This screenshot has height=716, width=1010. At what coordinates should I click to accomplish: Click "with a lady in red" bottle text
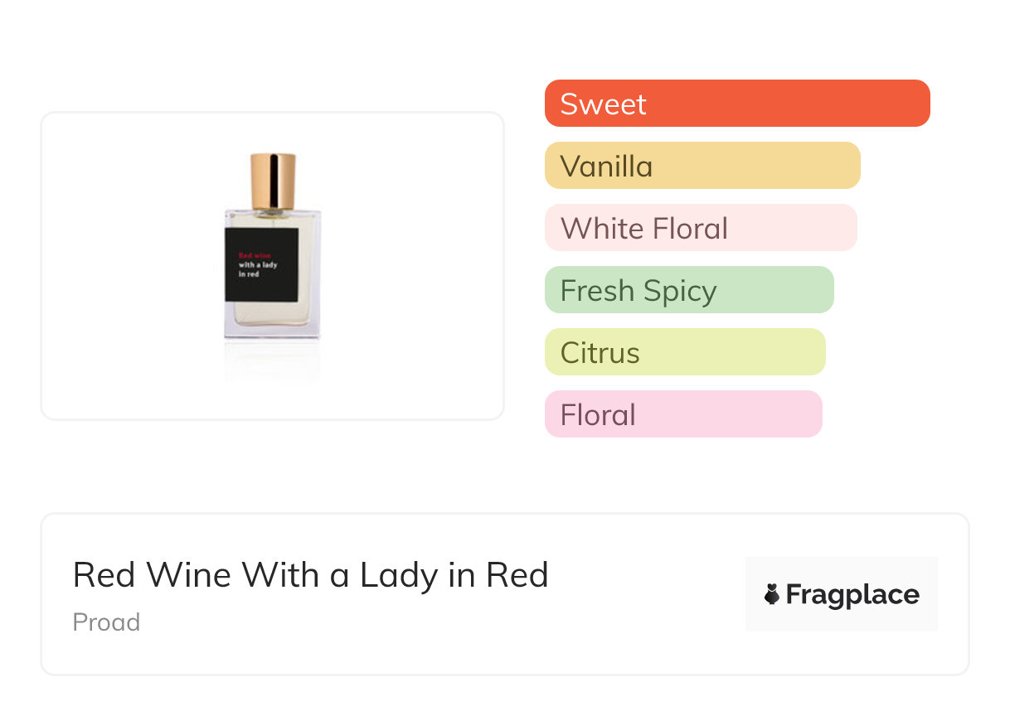(257, 269)
